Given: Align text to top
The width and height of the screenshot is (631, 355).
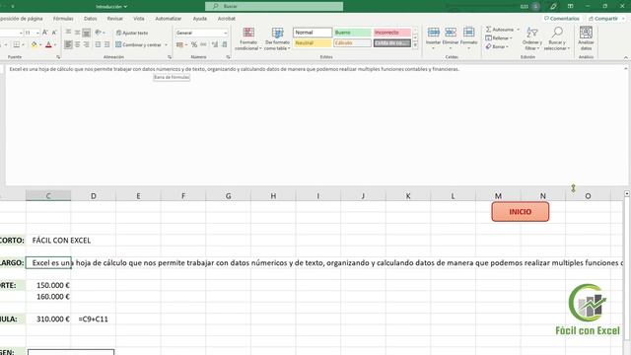Looking at the screenshot, I should pyautogui.click(x=68, y=33).
